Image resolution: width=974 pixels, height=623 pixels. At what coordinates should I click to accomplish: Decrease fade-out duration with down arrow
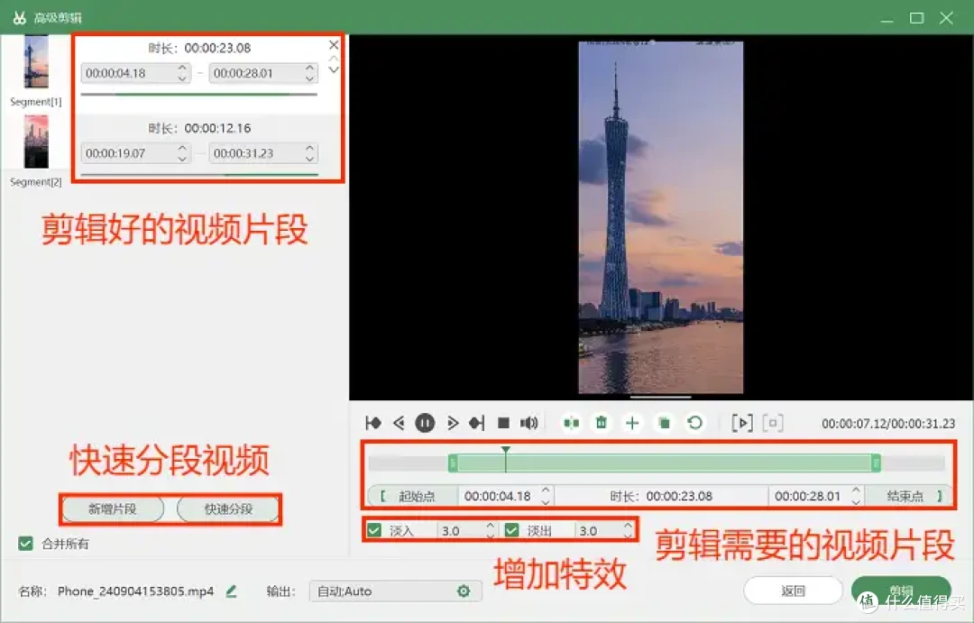click(628, 535)
